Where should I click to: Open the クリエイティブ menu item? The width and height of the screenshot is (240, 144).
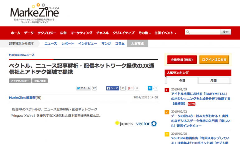(123, 33)
